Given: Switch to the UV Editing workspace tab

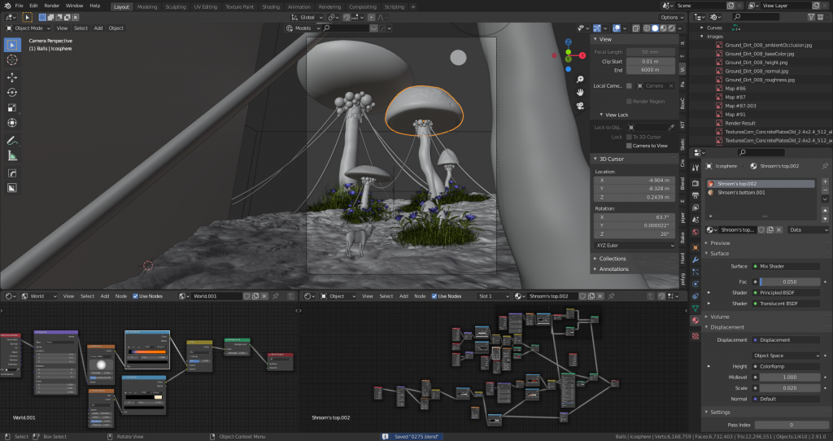Looking at the screenshot, I should [205, 7].
